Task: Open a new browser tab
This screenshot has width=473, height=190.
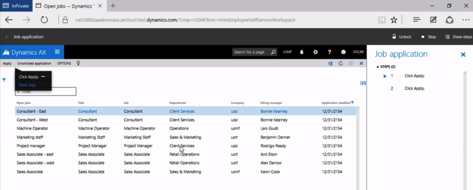Action: coord(113,6)
